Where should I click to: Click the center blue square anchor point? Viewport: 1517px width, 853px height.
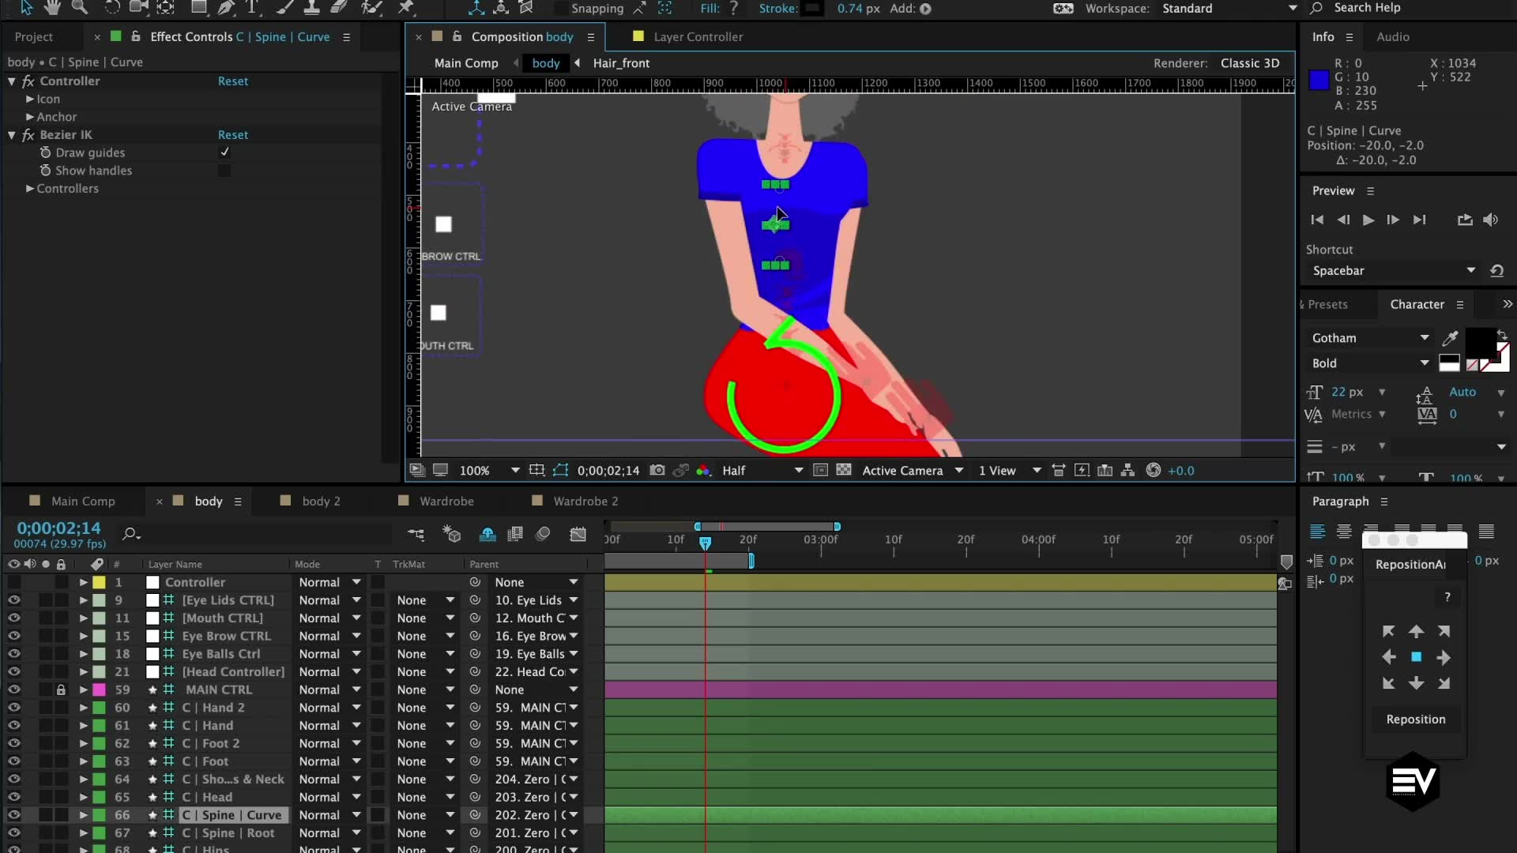pyautogui.click(x=1416, y=657)
